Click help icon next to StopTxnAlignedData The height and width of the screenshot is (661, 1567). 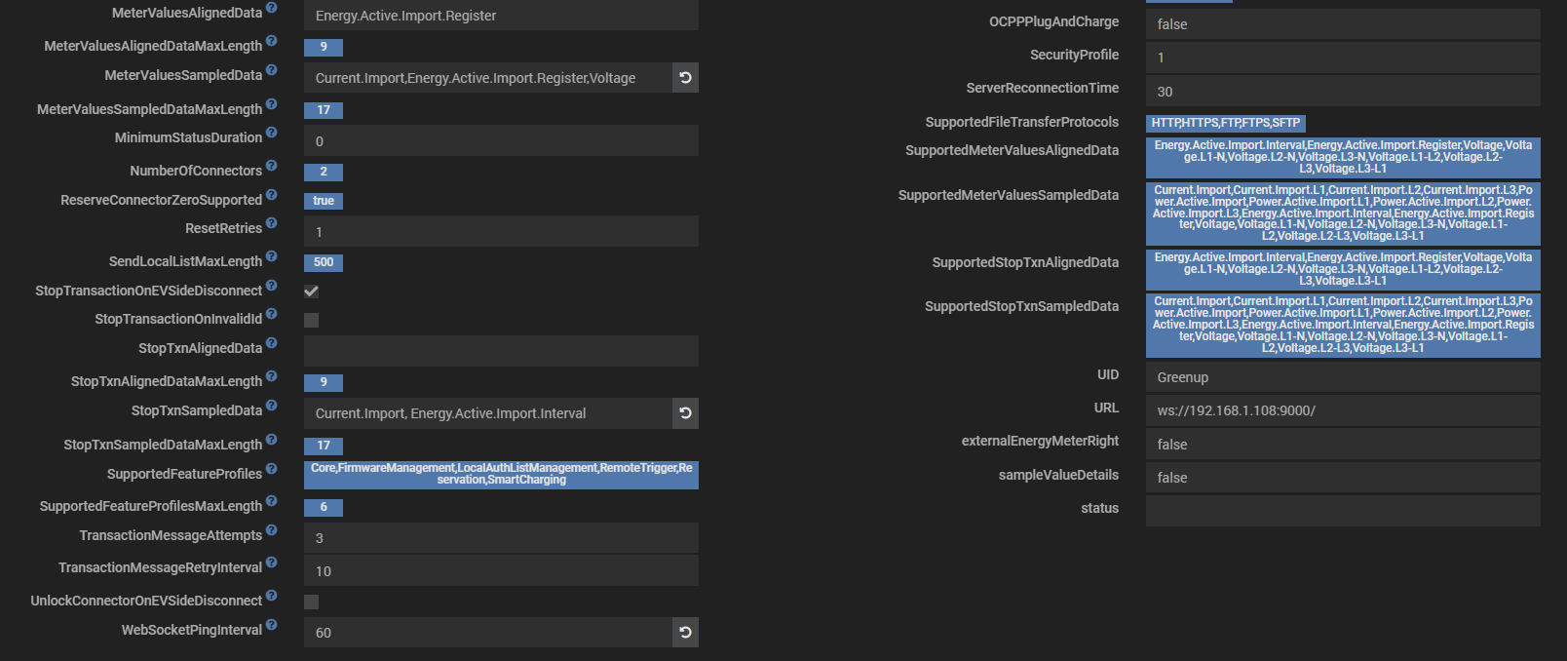[x=272, y=344]
